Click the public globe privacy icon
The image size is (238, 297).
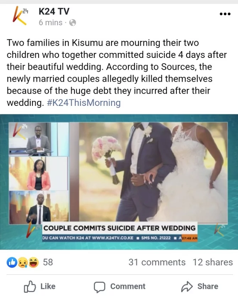72,23
